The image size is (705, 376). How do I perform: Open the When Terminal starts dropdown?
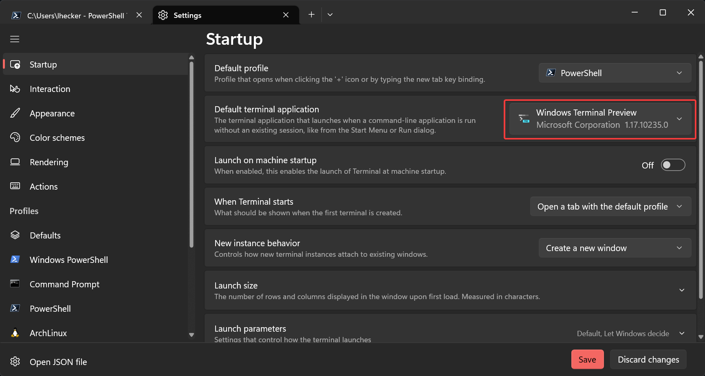tap(610, 206)
